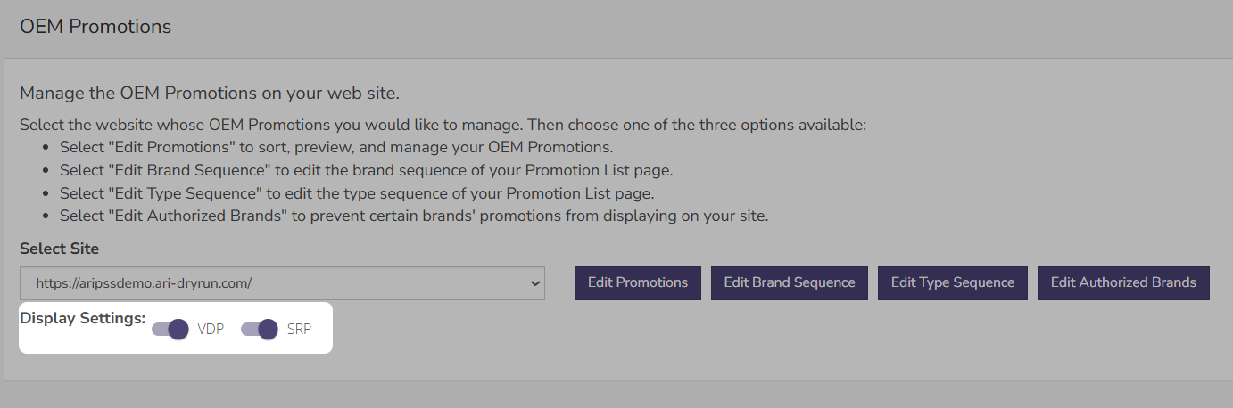The image size is (1233, 408).
Task: Click the Display Settings label
Action: click(82, 318)
